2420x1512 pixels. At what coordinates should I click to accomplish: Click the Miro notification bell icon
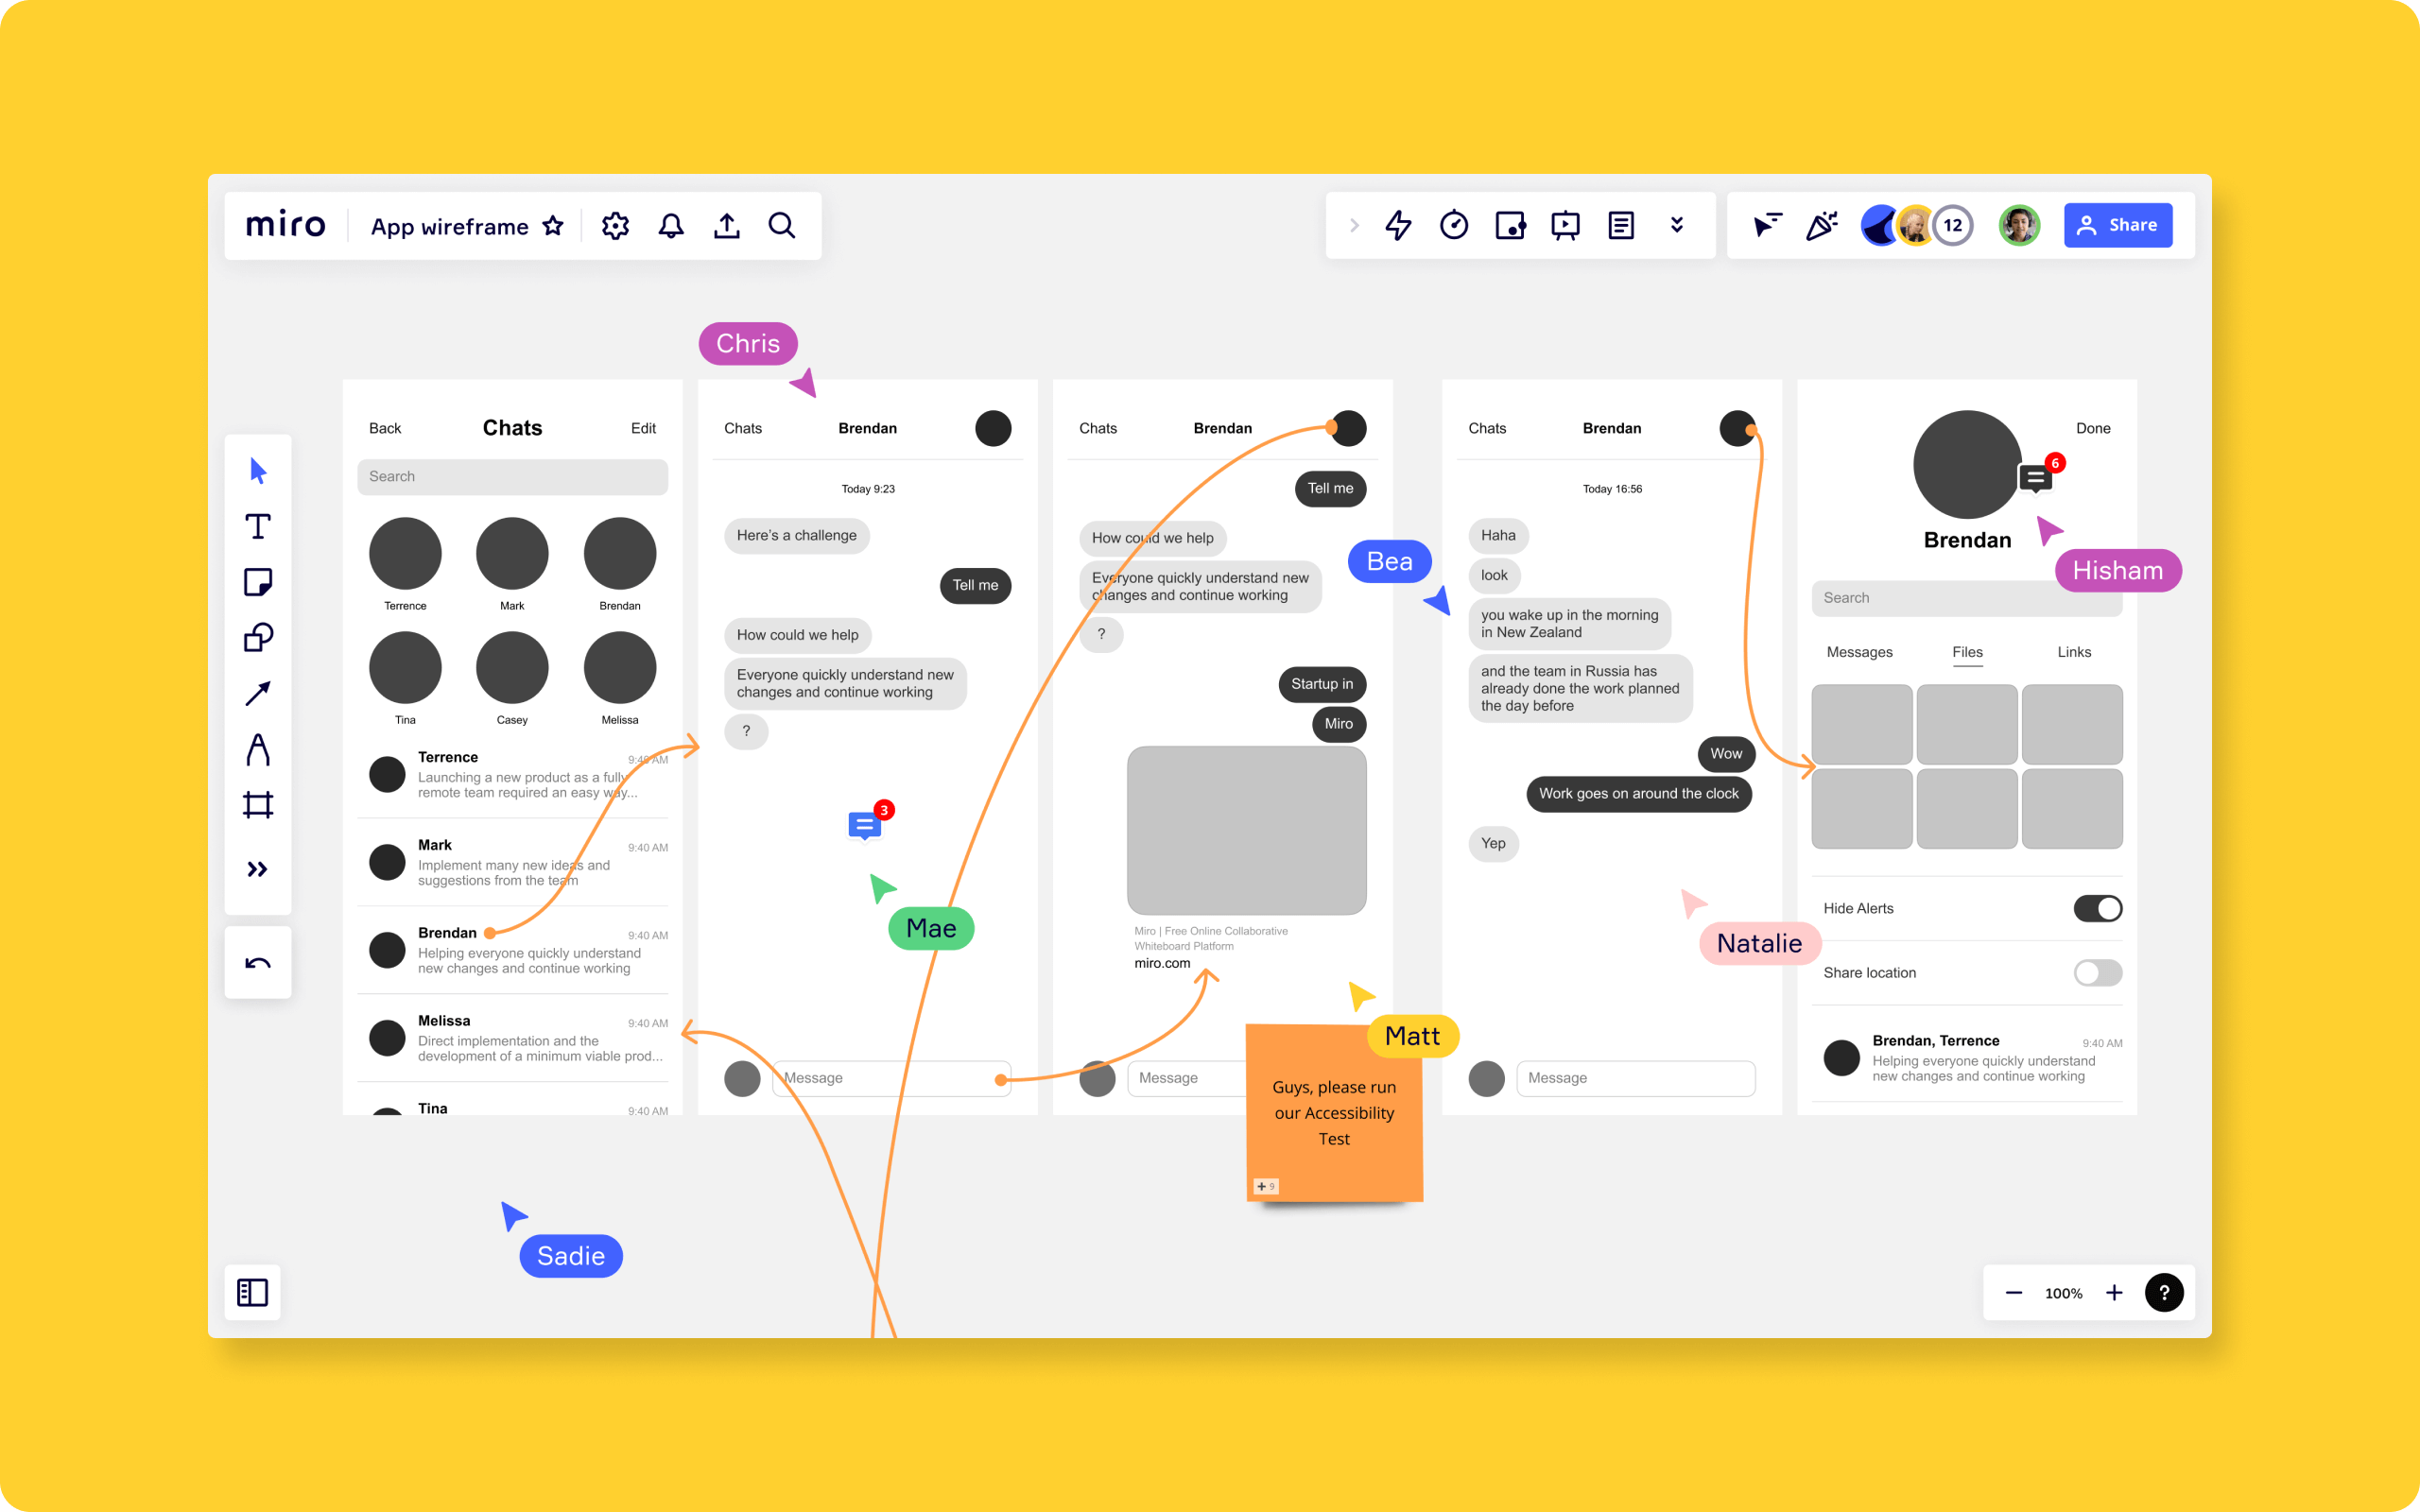[669, 225]
